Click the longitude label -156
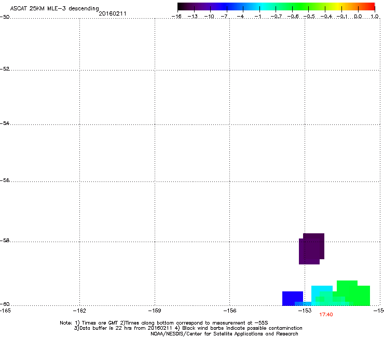 pyautogui.click(x=230, y=311)
